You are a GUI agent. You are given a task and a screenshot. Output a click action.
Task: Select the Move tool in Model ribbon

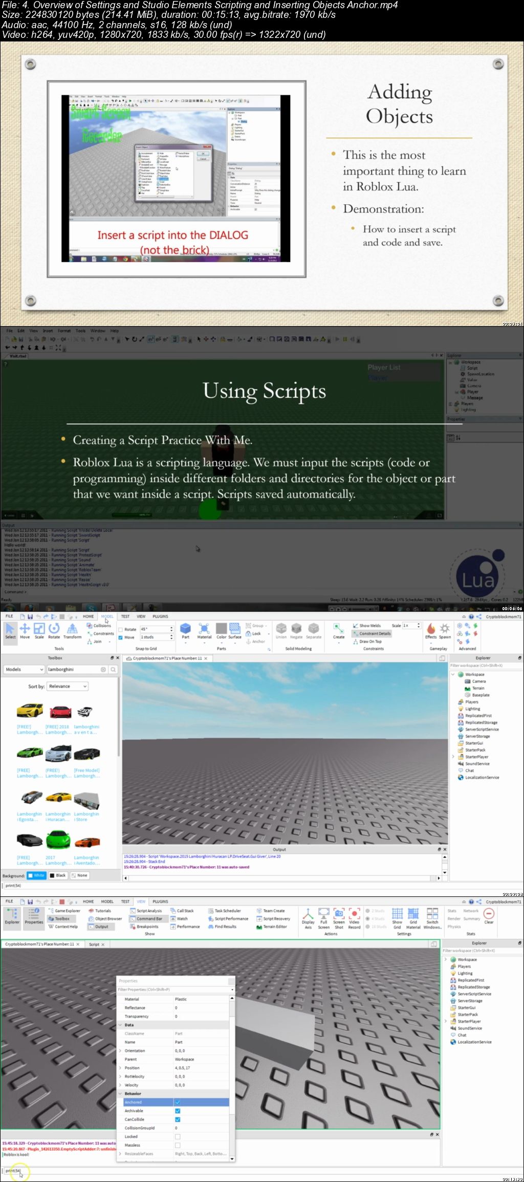coord(25,630)
